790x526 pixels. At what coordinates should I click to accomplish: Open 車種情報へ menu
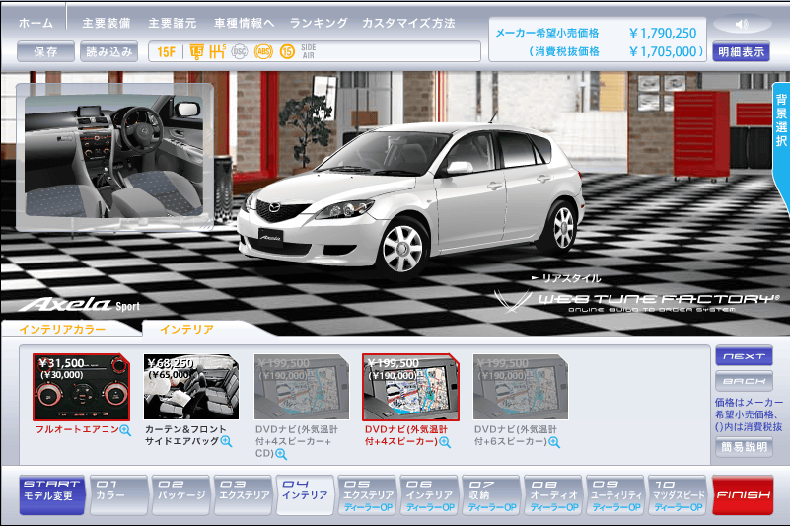pos(245,23)
